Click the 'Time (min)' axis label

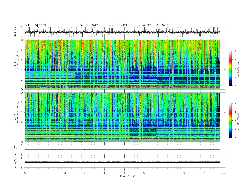coord(127,176)
